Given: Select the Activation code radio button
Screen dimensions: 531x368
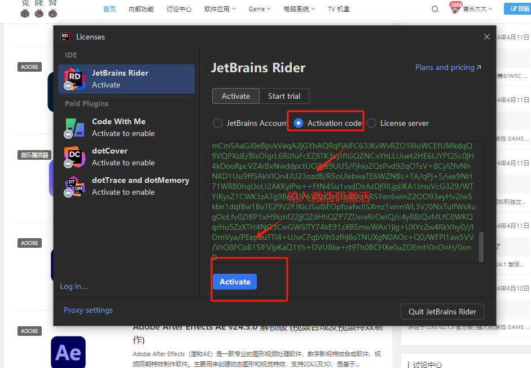Looking at the screenshot, I should coord(299,123).
